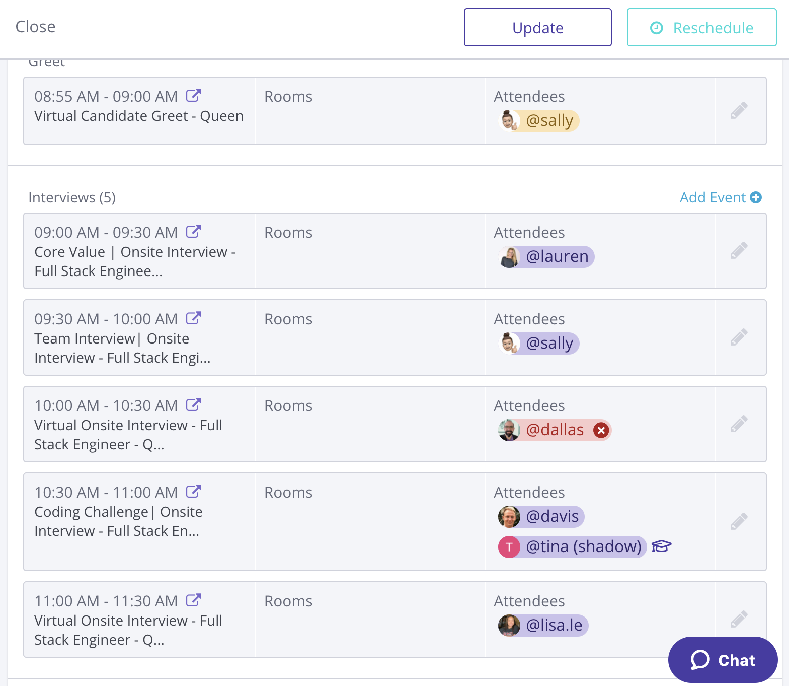
Task: Open the Chat widget
Action: coord(723,660)
